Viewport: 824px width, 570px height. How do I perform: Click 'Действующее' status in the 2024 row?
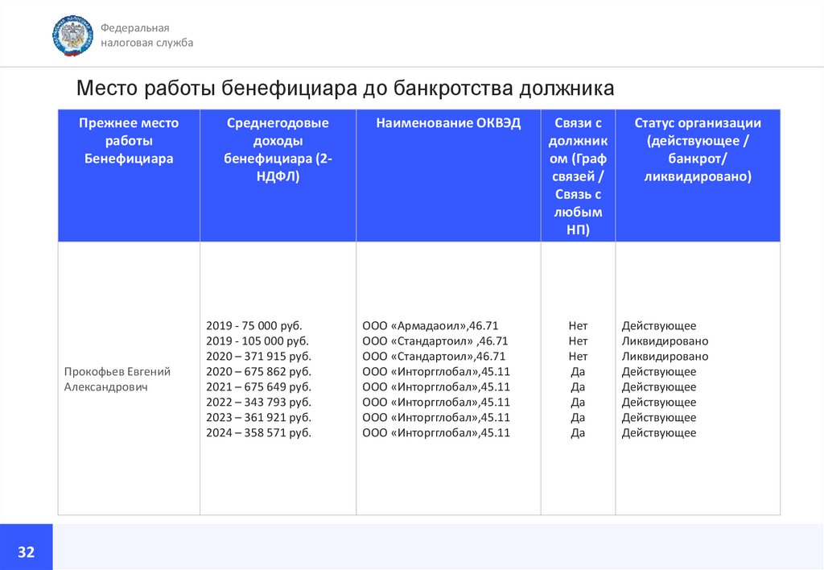point(658,432)
